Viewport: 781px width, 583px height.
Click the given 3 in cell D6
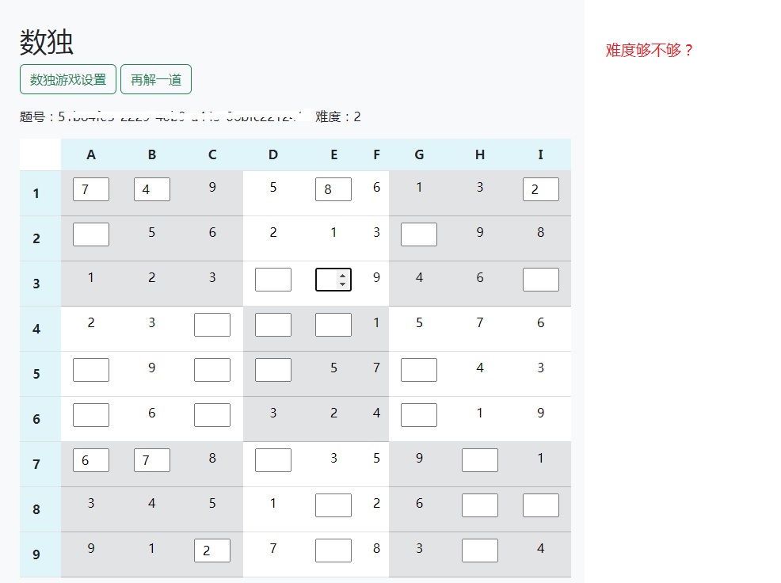click(x=273, y=413)
